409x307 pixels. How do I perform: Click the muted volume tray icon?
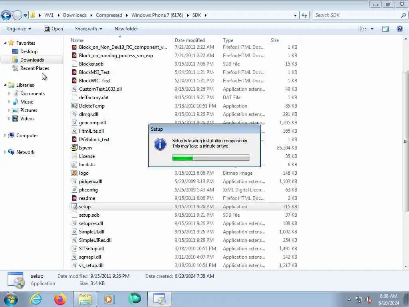(369, 300)
